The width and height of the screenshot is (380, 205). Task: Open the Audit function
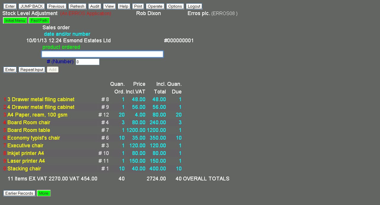click(x=95, y=6)
